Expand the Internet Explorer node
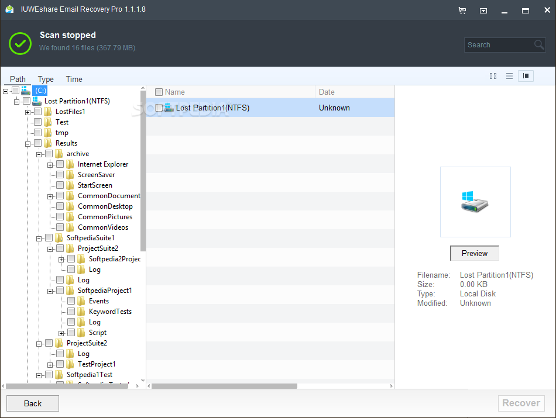The width and height of the screenshot is (556, 418). (50, 165)
